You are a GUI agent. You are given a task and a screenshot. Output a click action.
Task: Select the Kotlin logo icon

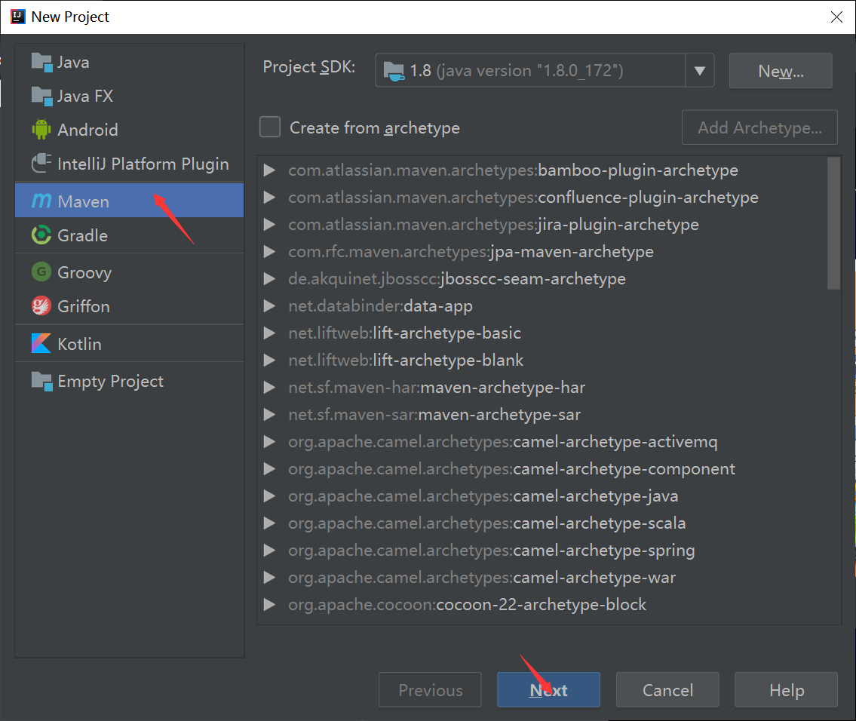(41, 344)
